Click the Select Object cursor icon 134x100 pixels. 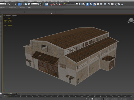point(5,4)
